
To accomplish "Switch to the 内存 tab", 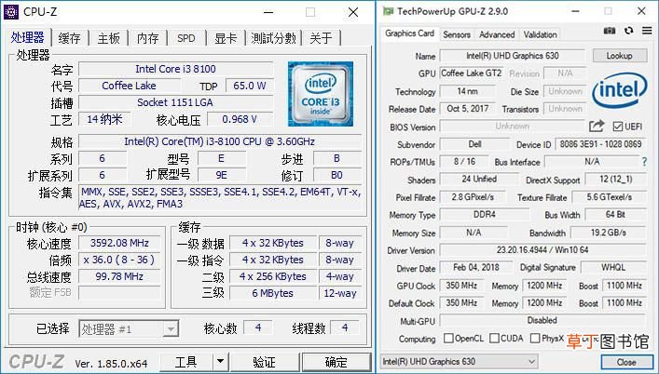I will point(148,38).
